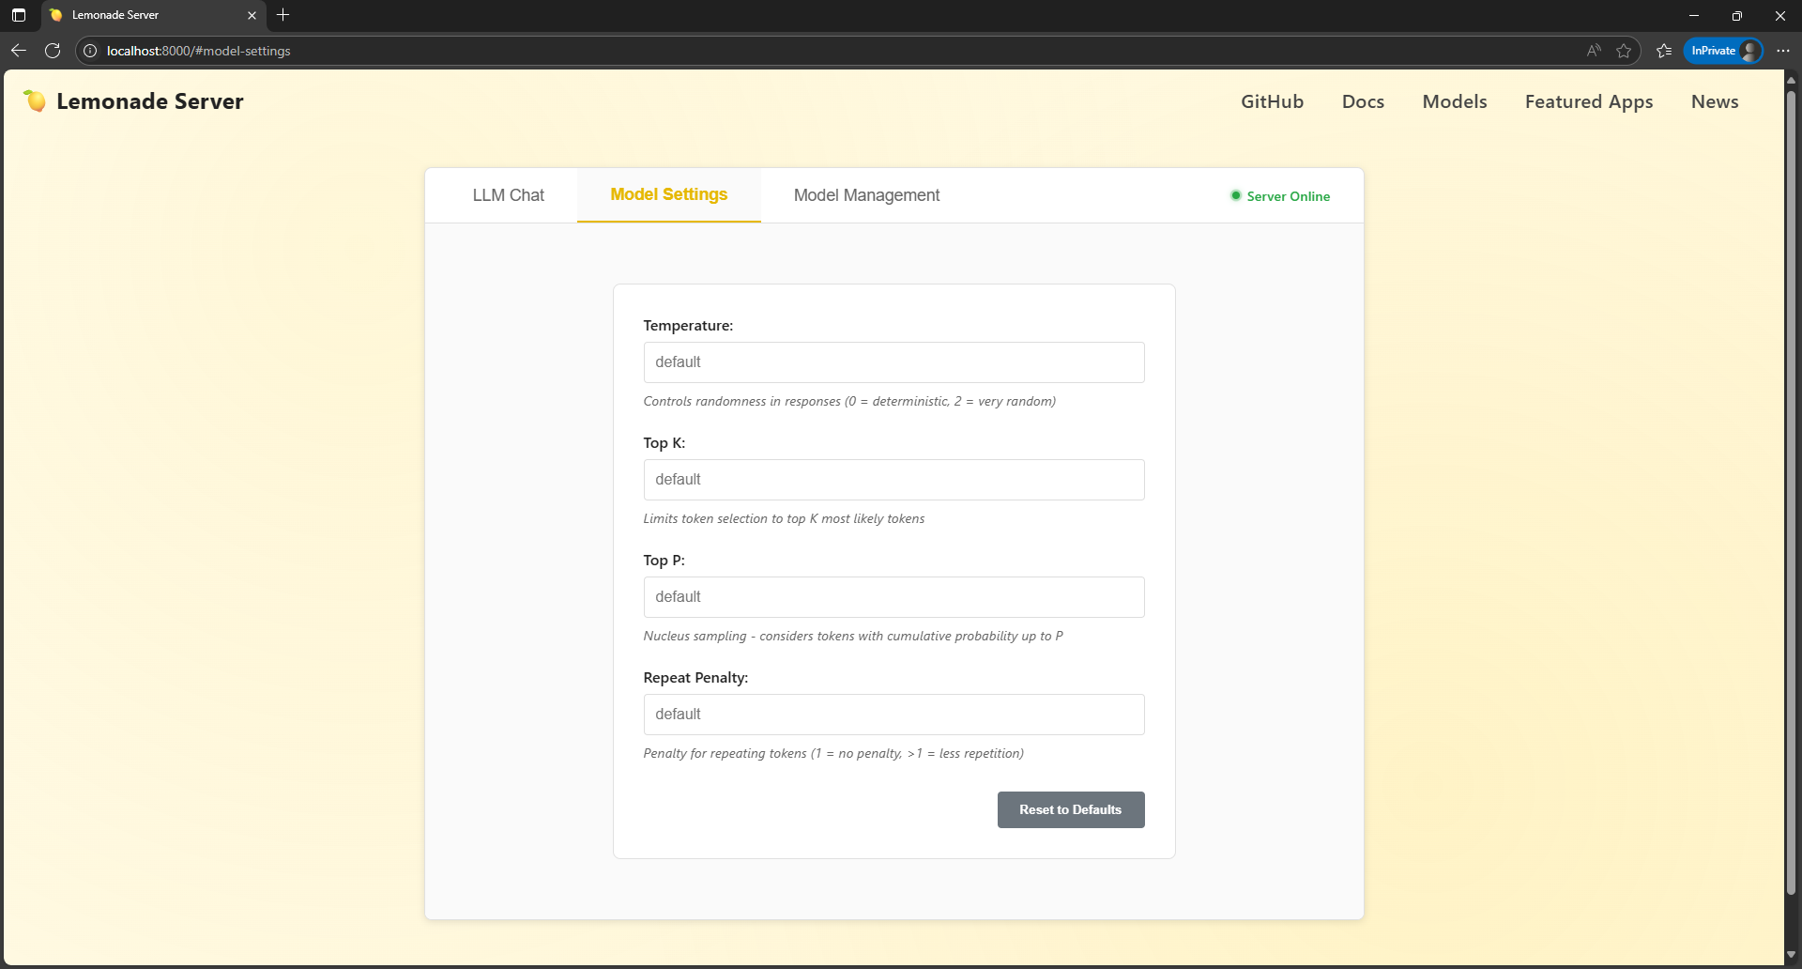Open the News link
1802x969 pixels.
(1715, 101)
